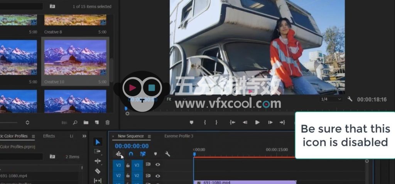
Task: Select the Selection (arrow) tool
Action: click(98, 142)
